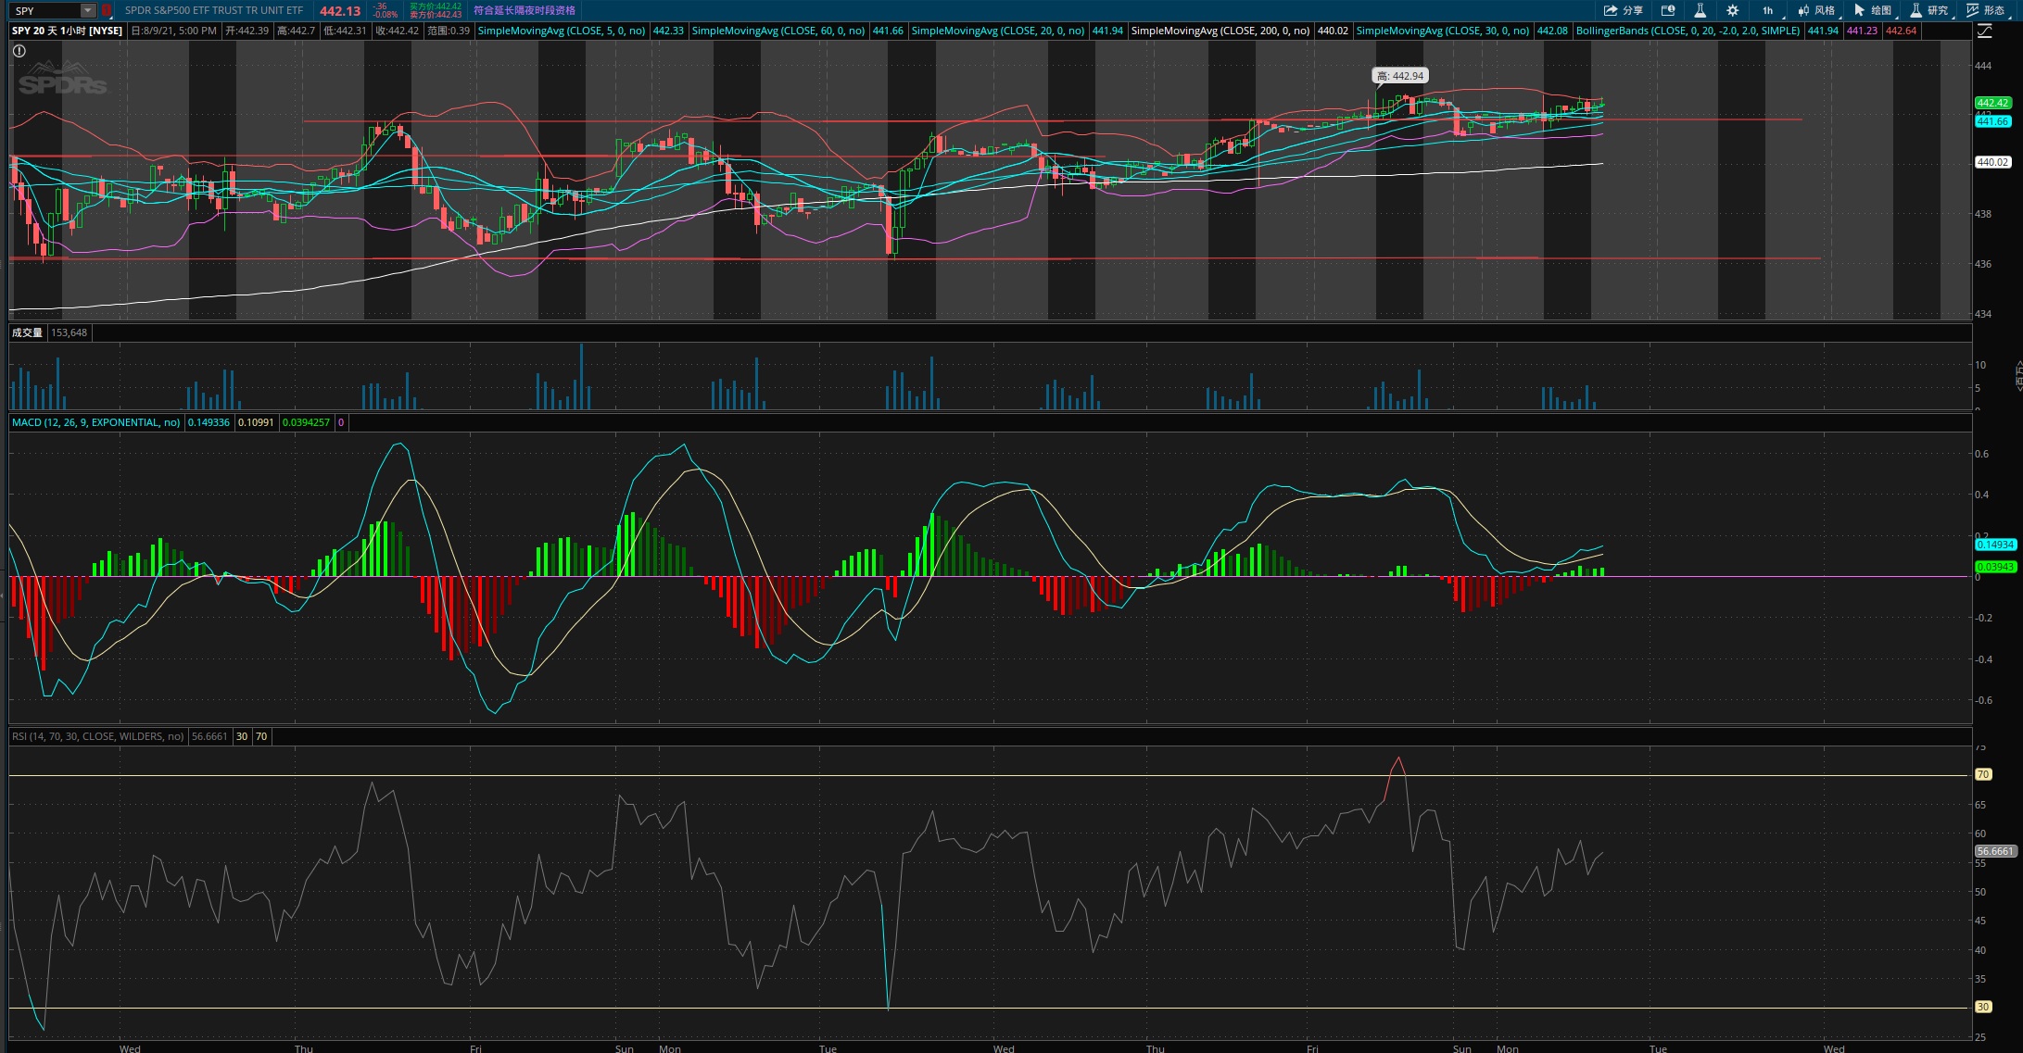2023x1053 pixels.
Task: Select the SimpleMovingAvg (CLOSE, 30, 0, no) study label
Action: click(1443, 31)
